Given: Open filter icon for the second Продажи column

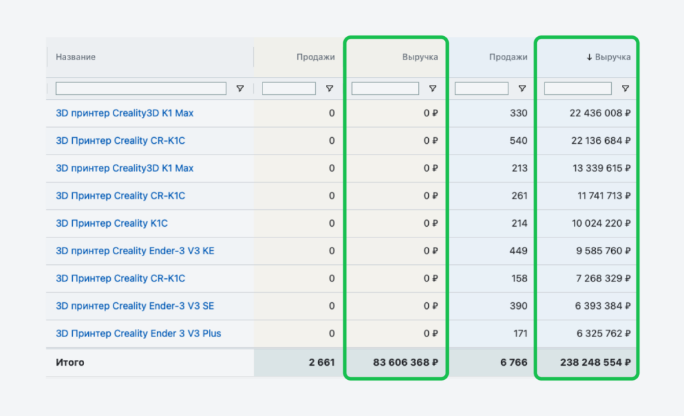Looking at the screenshot, I should click(522, 88).
